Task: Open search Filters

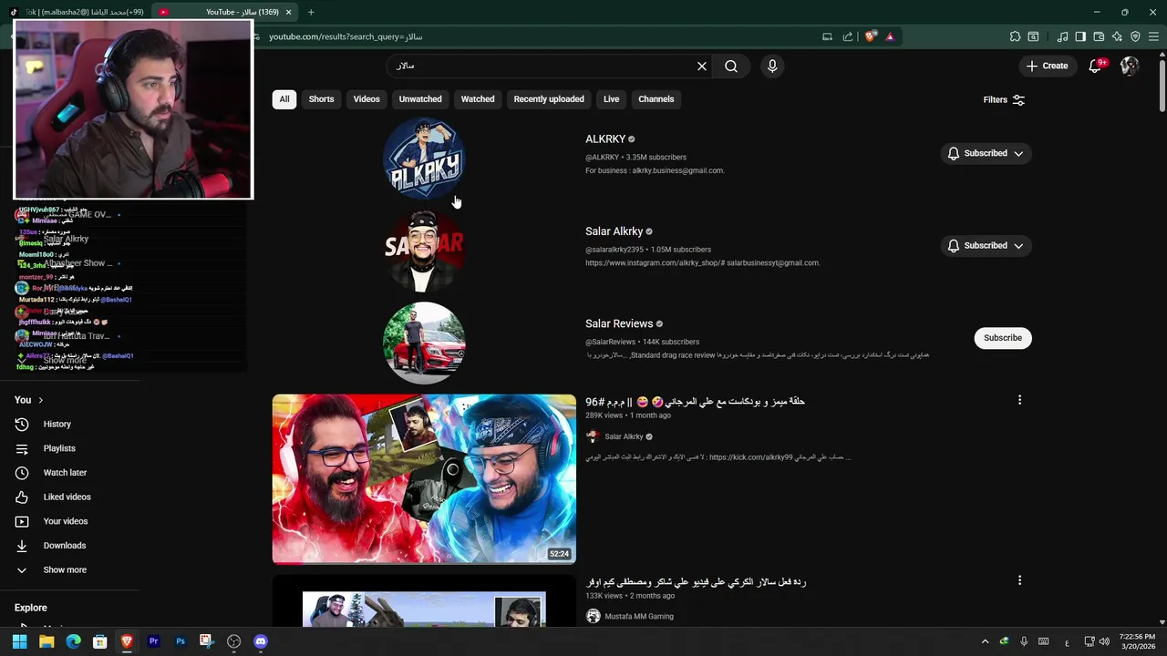Action: point(1004,99)
